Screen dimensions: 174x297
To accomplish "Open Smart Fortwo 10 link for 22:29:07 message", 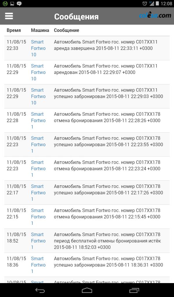I will pyautogui.click(x=38, y=72).
